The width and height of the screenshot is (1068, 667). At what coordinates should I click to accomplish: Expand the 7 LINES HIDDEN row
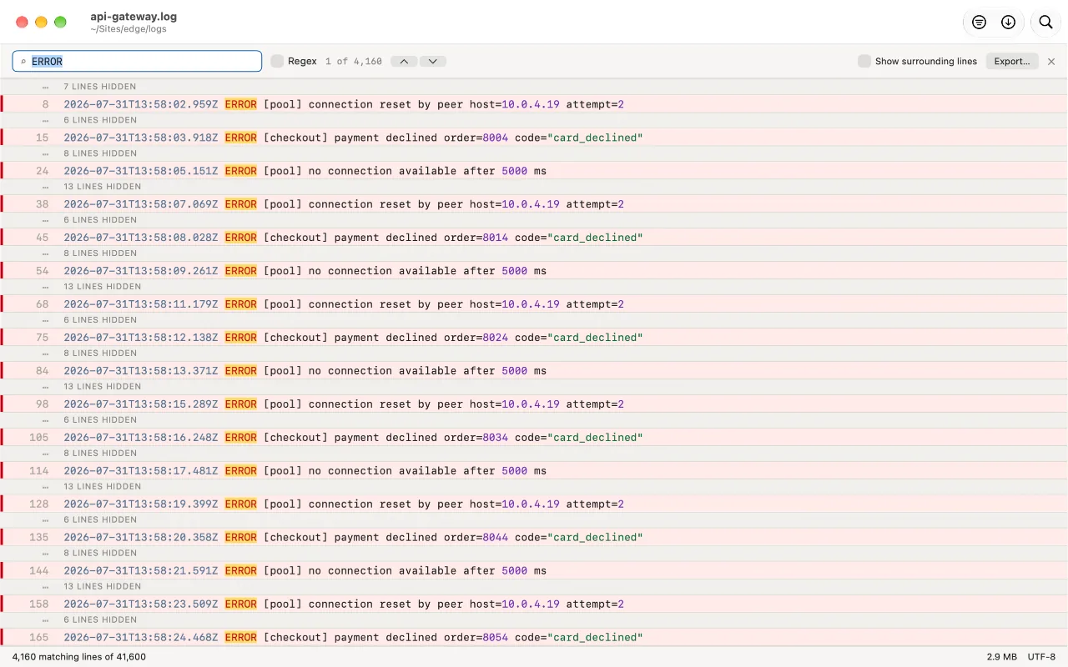coord(534,87)
